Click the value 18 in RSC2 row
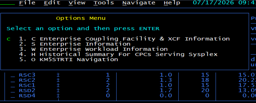The image size is (256, 103). tap(205, 80)
